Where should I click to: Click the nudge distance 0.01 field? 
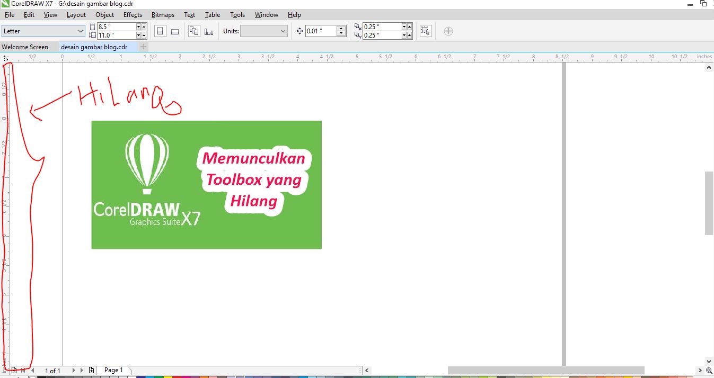pyautogui.click(x=322, y=31)
